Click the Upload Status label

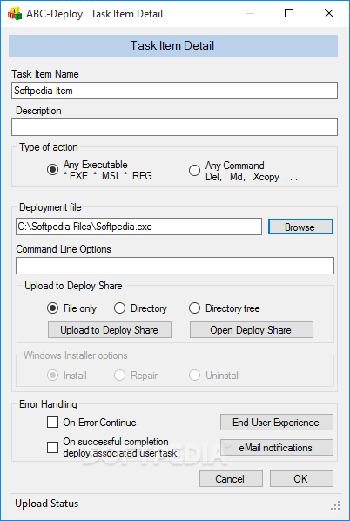pyautogui.click(x=47, y=504)
